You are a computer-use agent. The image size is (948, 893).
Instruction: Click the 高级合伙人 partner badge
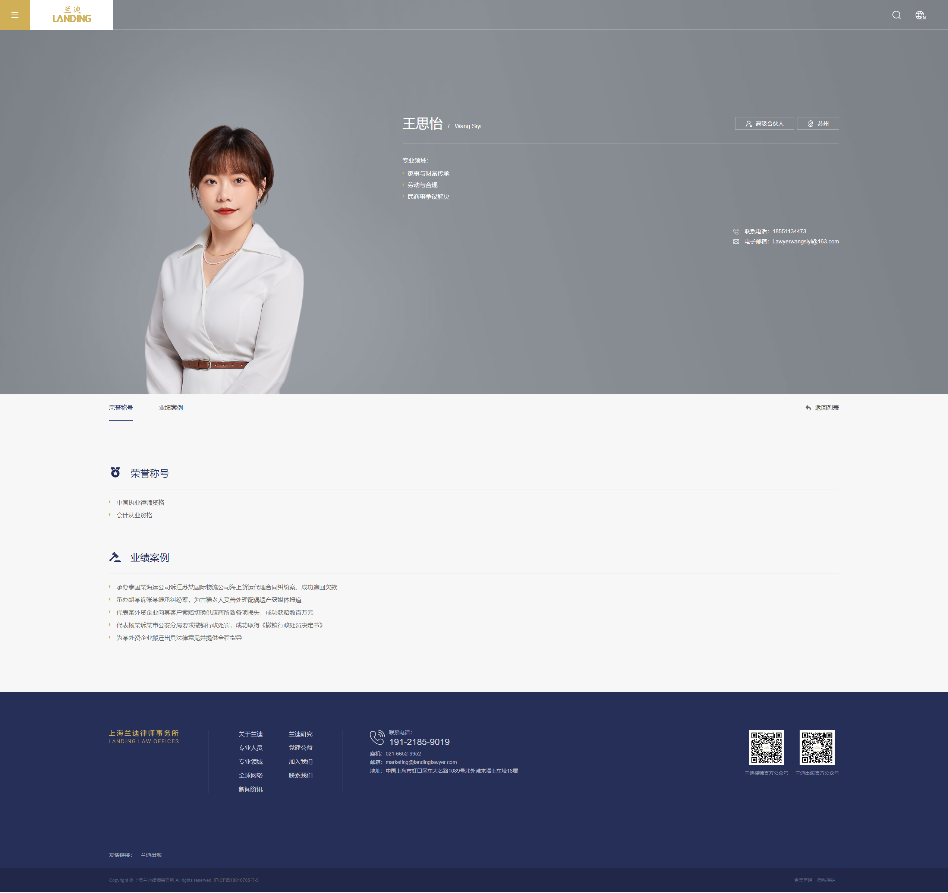pyautogui.click(x=764, y=123)
